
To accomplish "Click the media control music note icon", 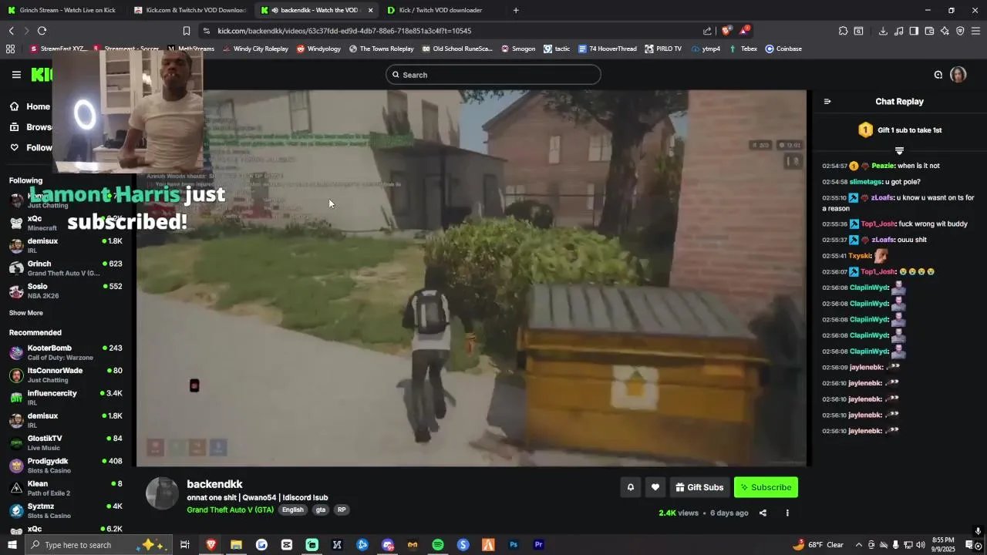I will 898,31.
